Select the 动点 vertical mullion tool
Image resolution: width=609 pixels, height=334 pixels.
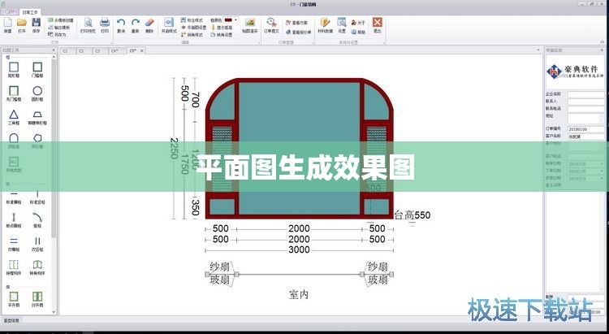coord(14,219)
